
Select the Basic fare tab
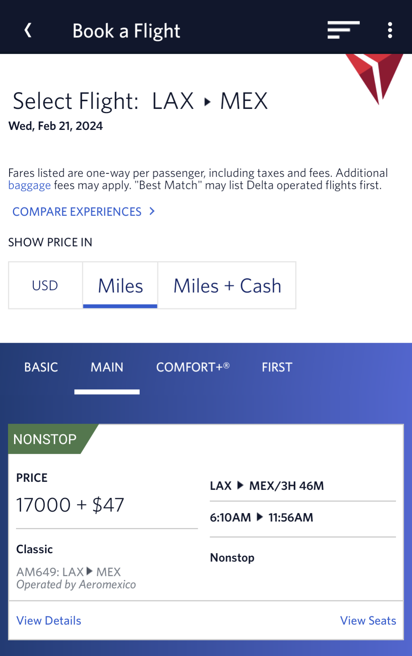click(x=41, y=367)
